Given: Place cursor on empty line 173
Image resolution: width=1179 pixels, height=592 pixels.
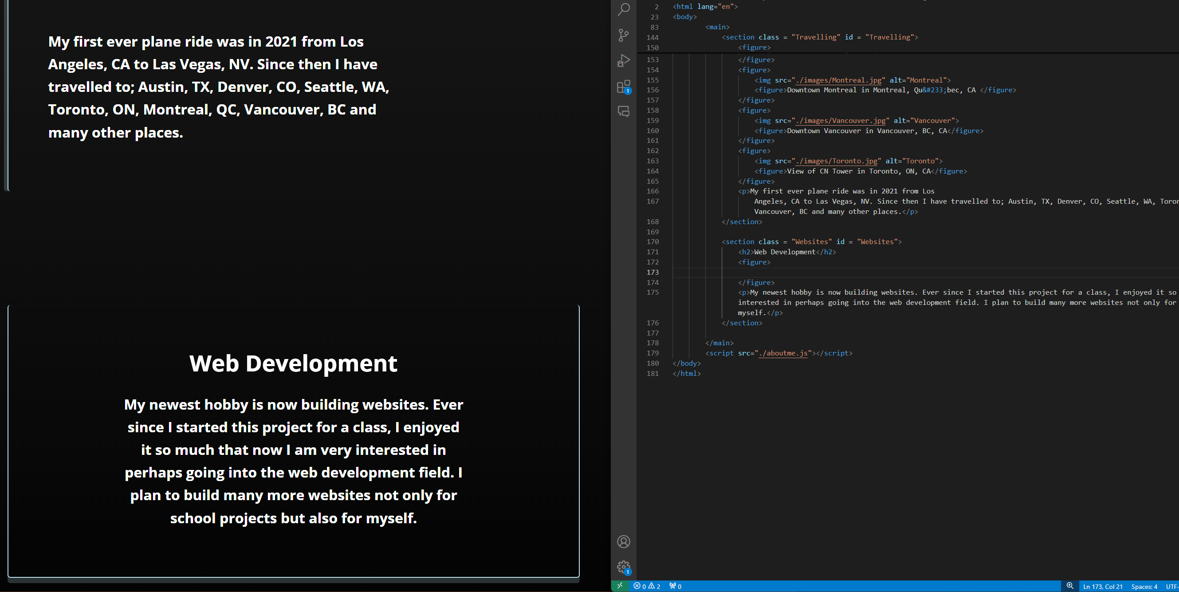Looking at the screenshot, I should (924, 272).
